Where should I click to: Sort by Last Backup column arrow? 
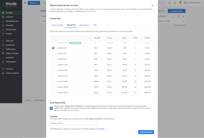pyautogui.click(x=167, y=16)
